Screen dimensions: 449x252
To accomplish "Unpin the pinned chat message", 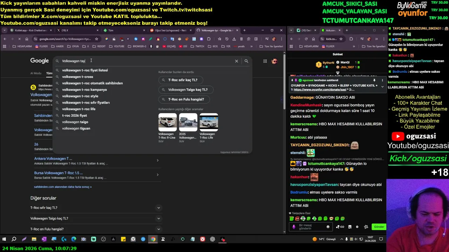I will [374, 80].
